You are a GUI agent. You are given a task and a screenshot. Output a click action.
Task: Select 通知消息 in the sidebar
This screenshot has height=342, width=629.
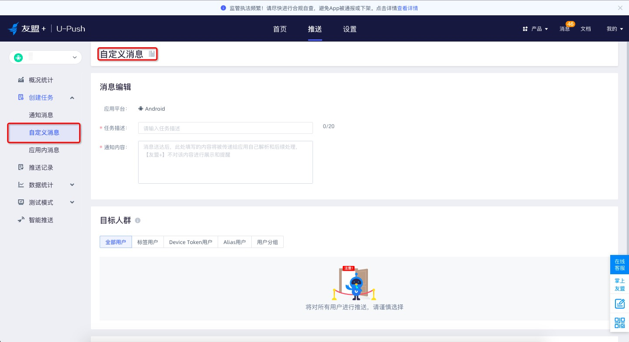(x=41, y=115)
